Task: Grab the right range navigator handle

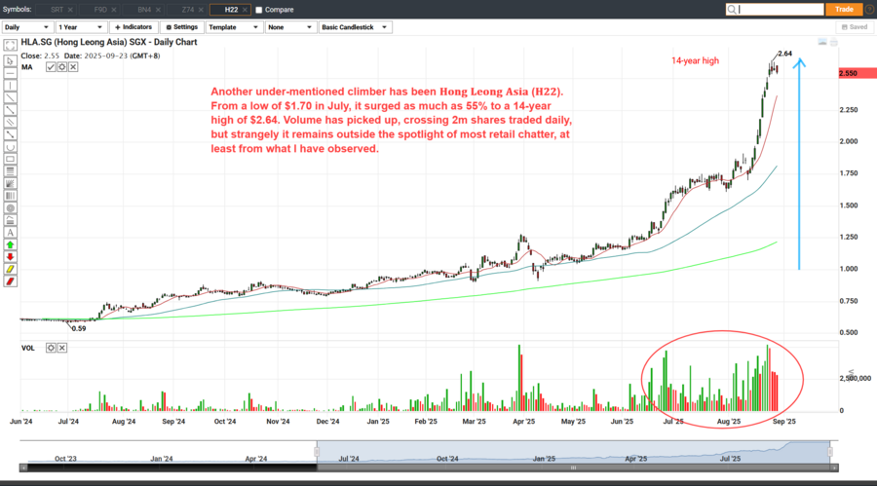Action: pos(830,452)
